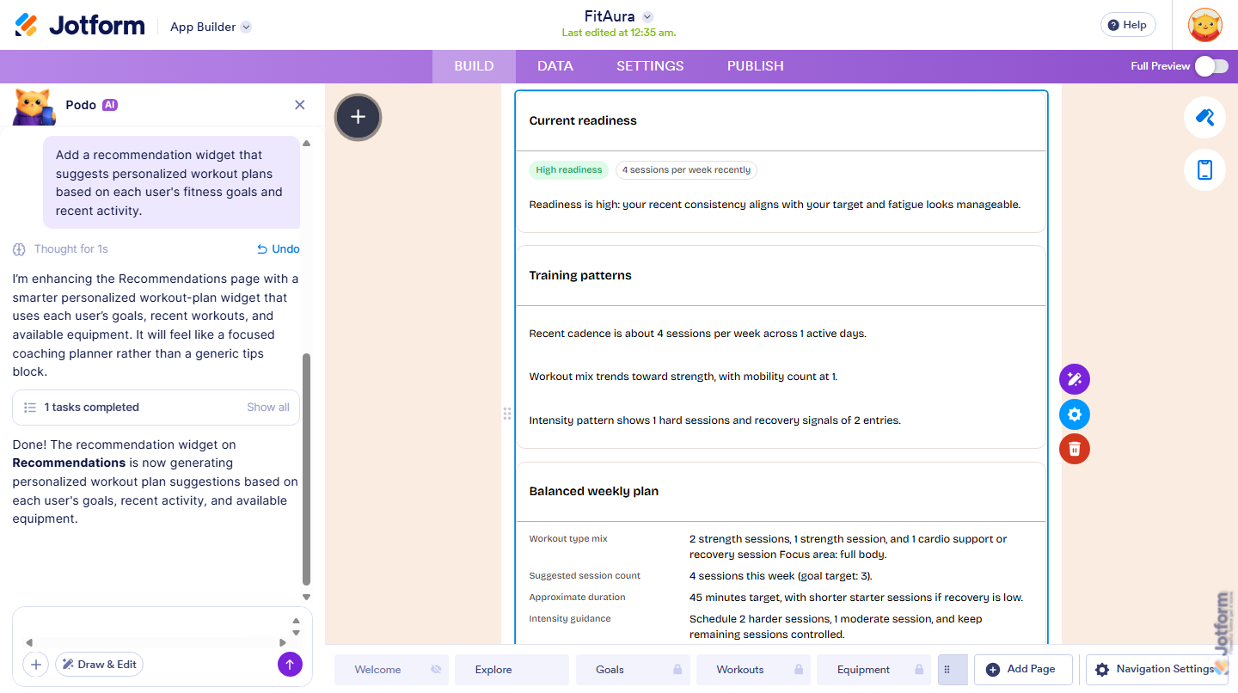Image resolution: width=1238 pixels, height=693 pixels.
Task: Click the widget drag handle
Action: (x=507, y=414)
